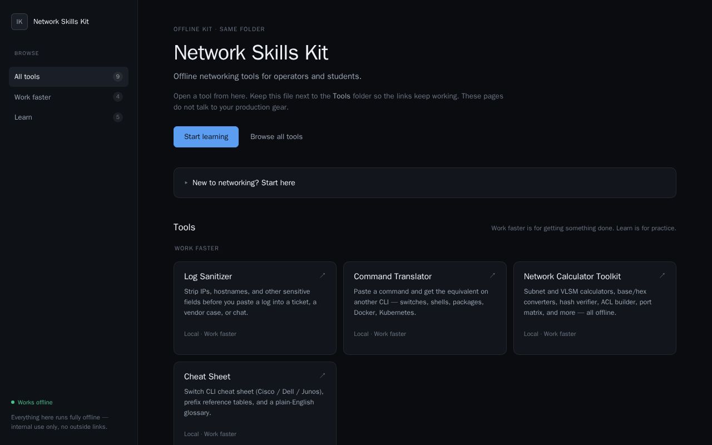The image size is (712, 445).
Task: Select Work faster sidebar filter
Action: pyautogui.click(x=68, y=97)
